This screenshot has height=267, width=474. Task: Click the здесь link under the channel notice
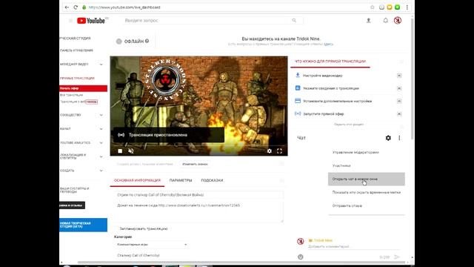point(328,44)
